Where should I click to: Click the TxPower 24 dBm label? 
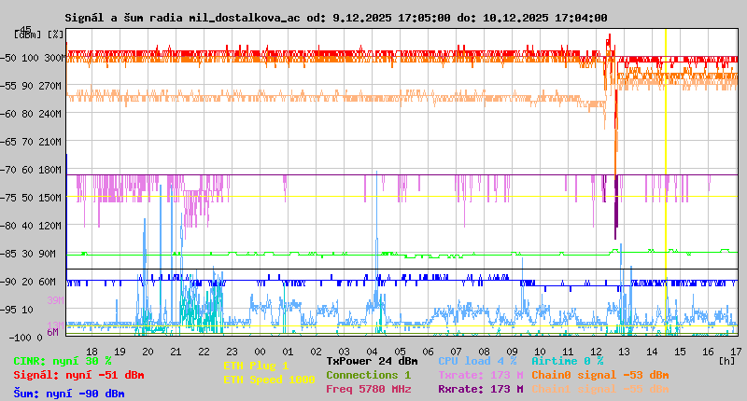pos(372,361)
